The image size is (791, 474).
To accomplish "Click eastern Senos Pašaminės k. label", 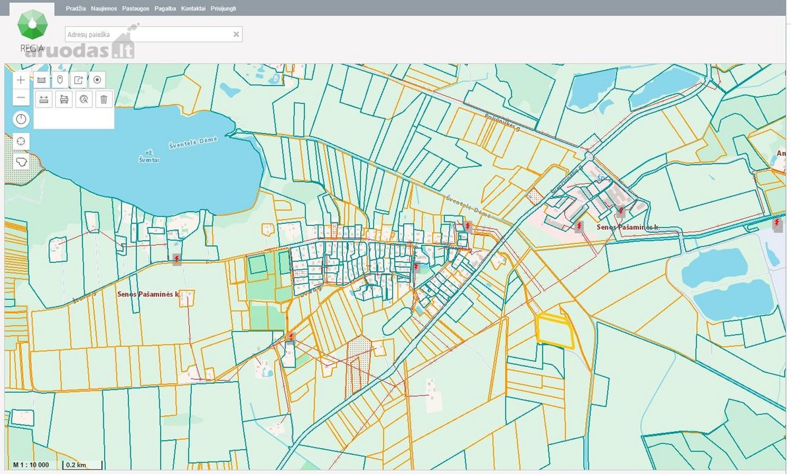I will pos(628,227).
